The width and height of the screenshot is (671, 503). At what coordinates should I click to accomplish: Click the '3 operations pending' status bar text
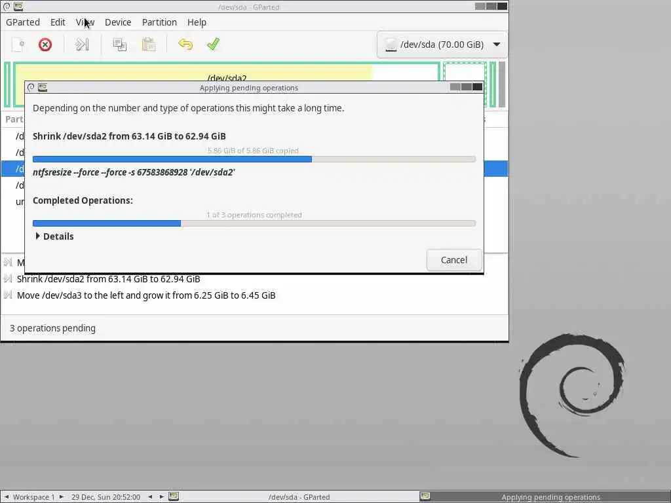pos(52,328)
